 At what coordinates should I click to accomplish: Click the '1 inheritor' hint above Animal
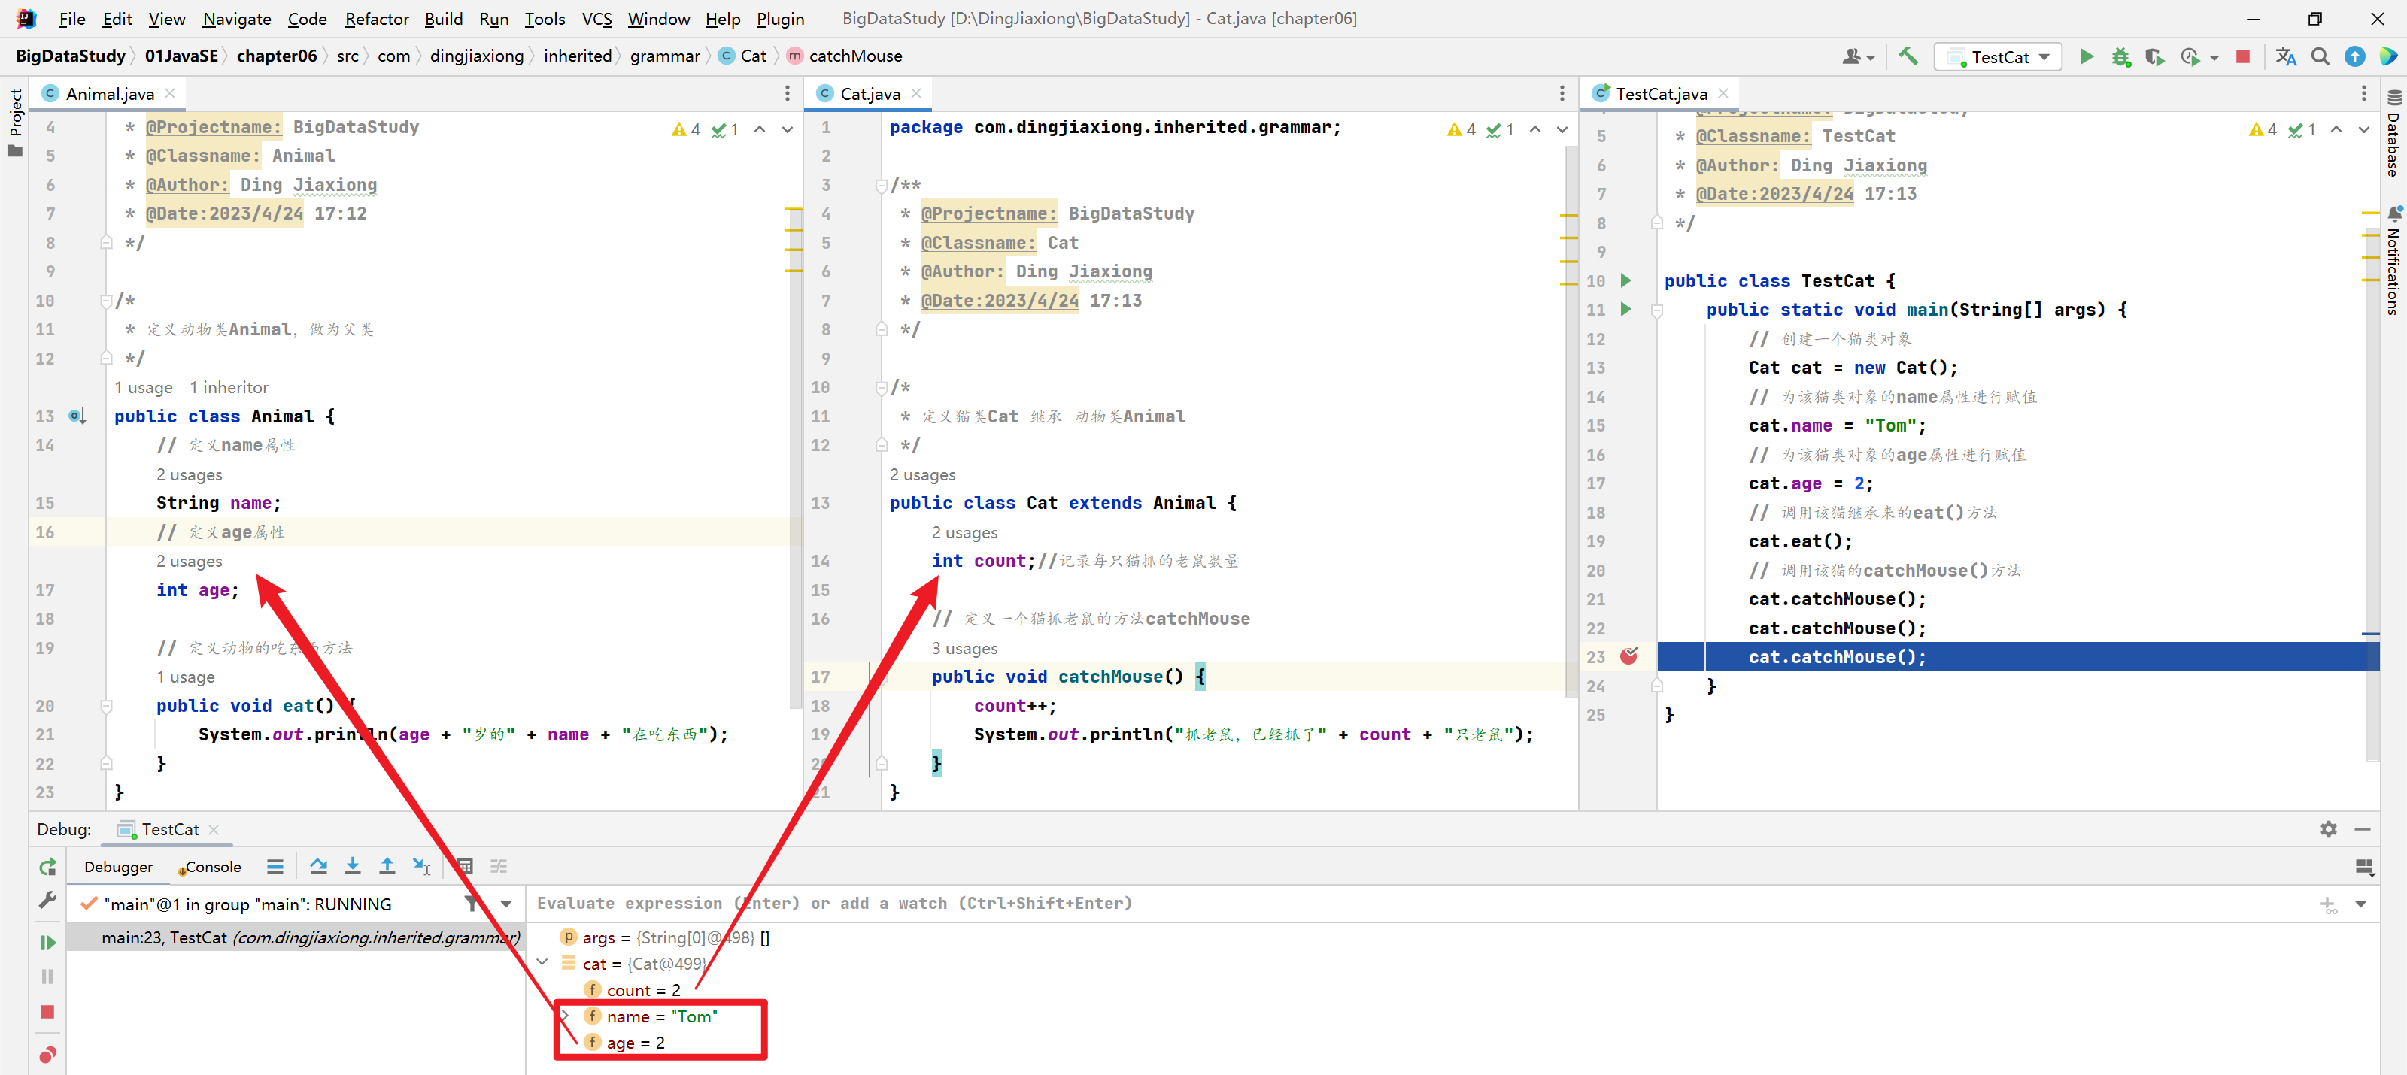pyautogui.click(x=229, y=386)
